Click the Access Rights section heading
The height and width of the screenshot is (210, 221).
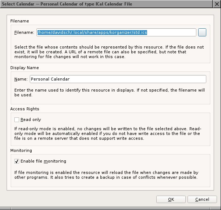25,109
